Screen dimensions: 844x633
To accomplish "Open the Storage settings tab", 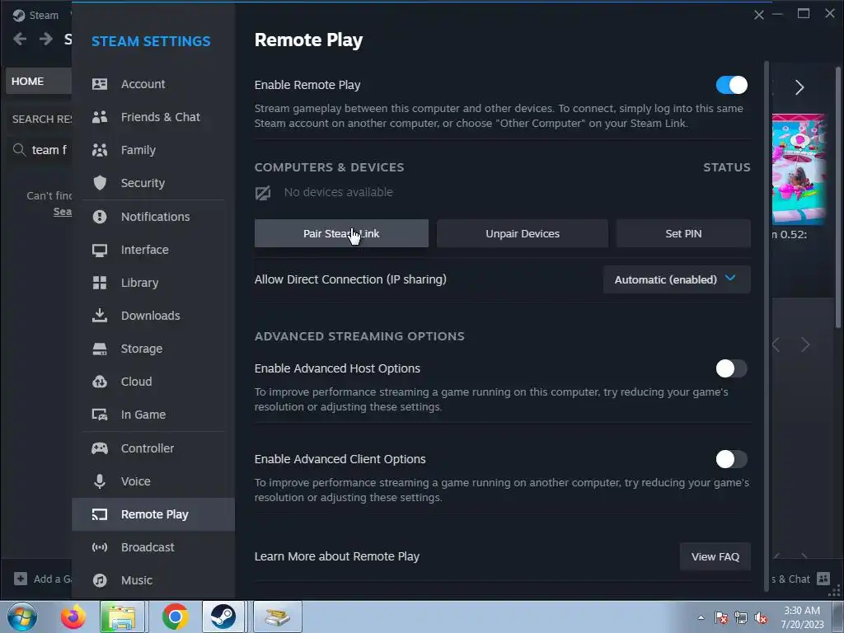I will point(153,349).
